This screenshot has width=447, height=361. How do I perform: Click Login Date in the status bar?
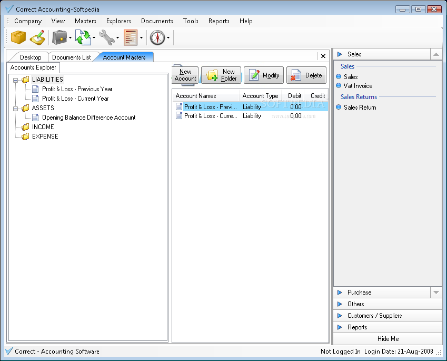tap(398, 352)
